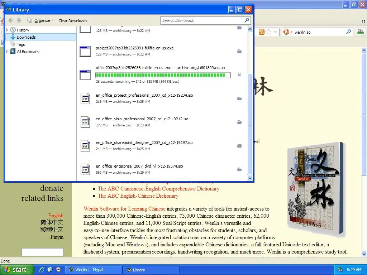The width and height of the screenshot is (367, 275).
Task: Select Downloads in the sidebar
Action: 41,37
